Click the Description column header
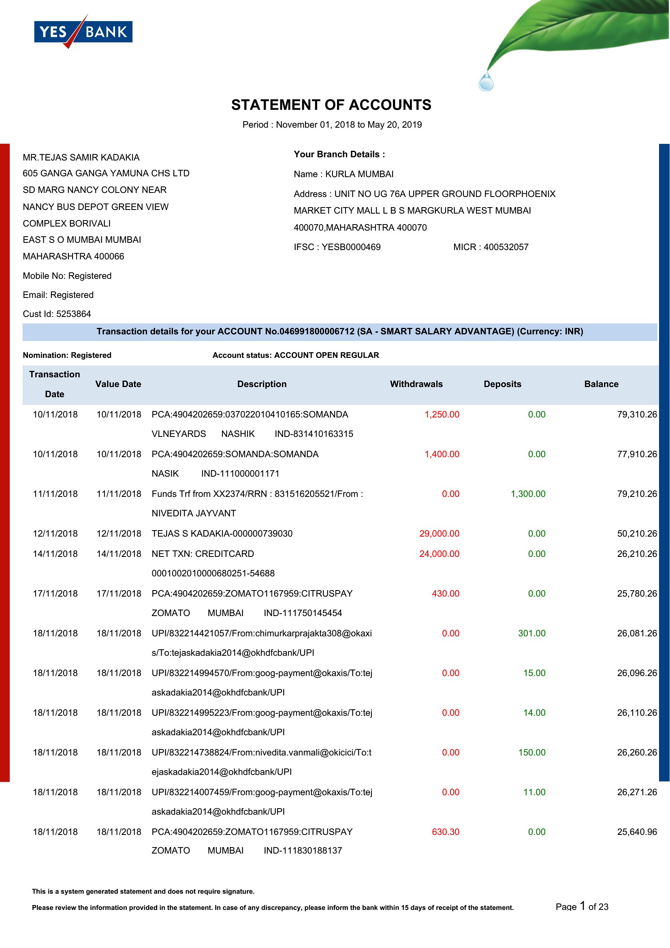The height and width of the screenshot is (948, 670). (262, 384)
